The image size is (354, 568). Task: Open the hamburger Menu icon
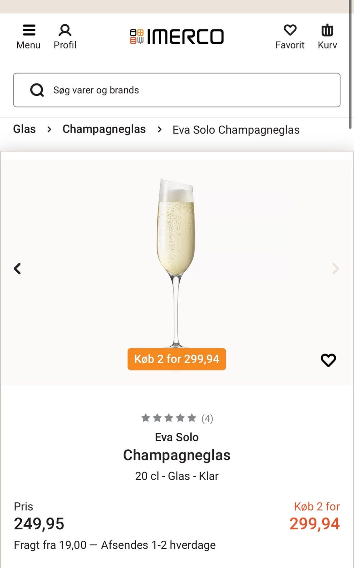pyautogui.click(x=29, y=31)
